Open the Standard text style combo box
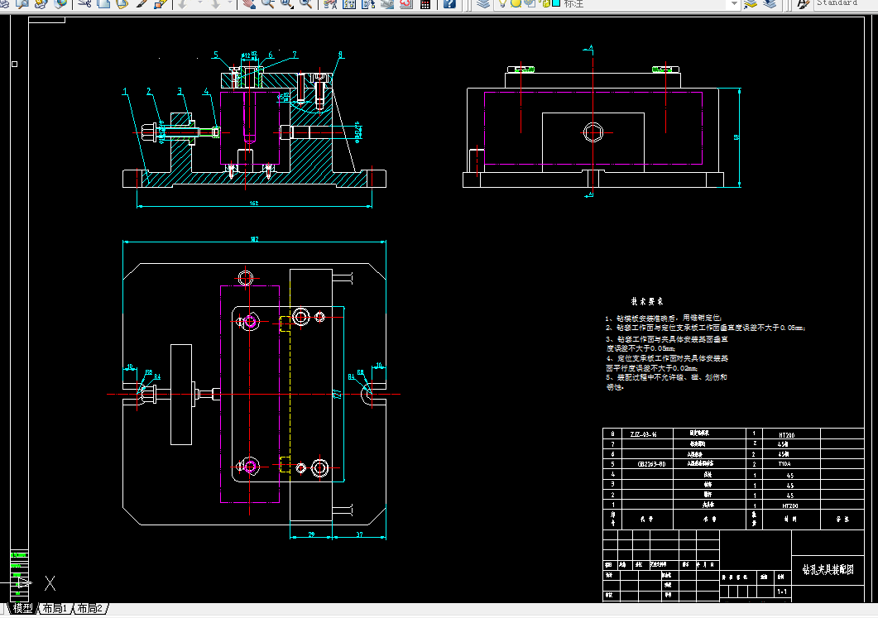878x618 pixels. click(x=846, y=3)
